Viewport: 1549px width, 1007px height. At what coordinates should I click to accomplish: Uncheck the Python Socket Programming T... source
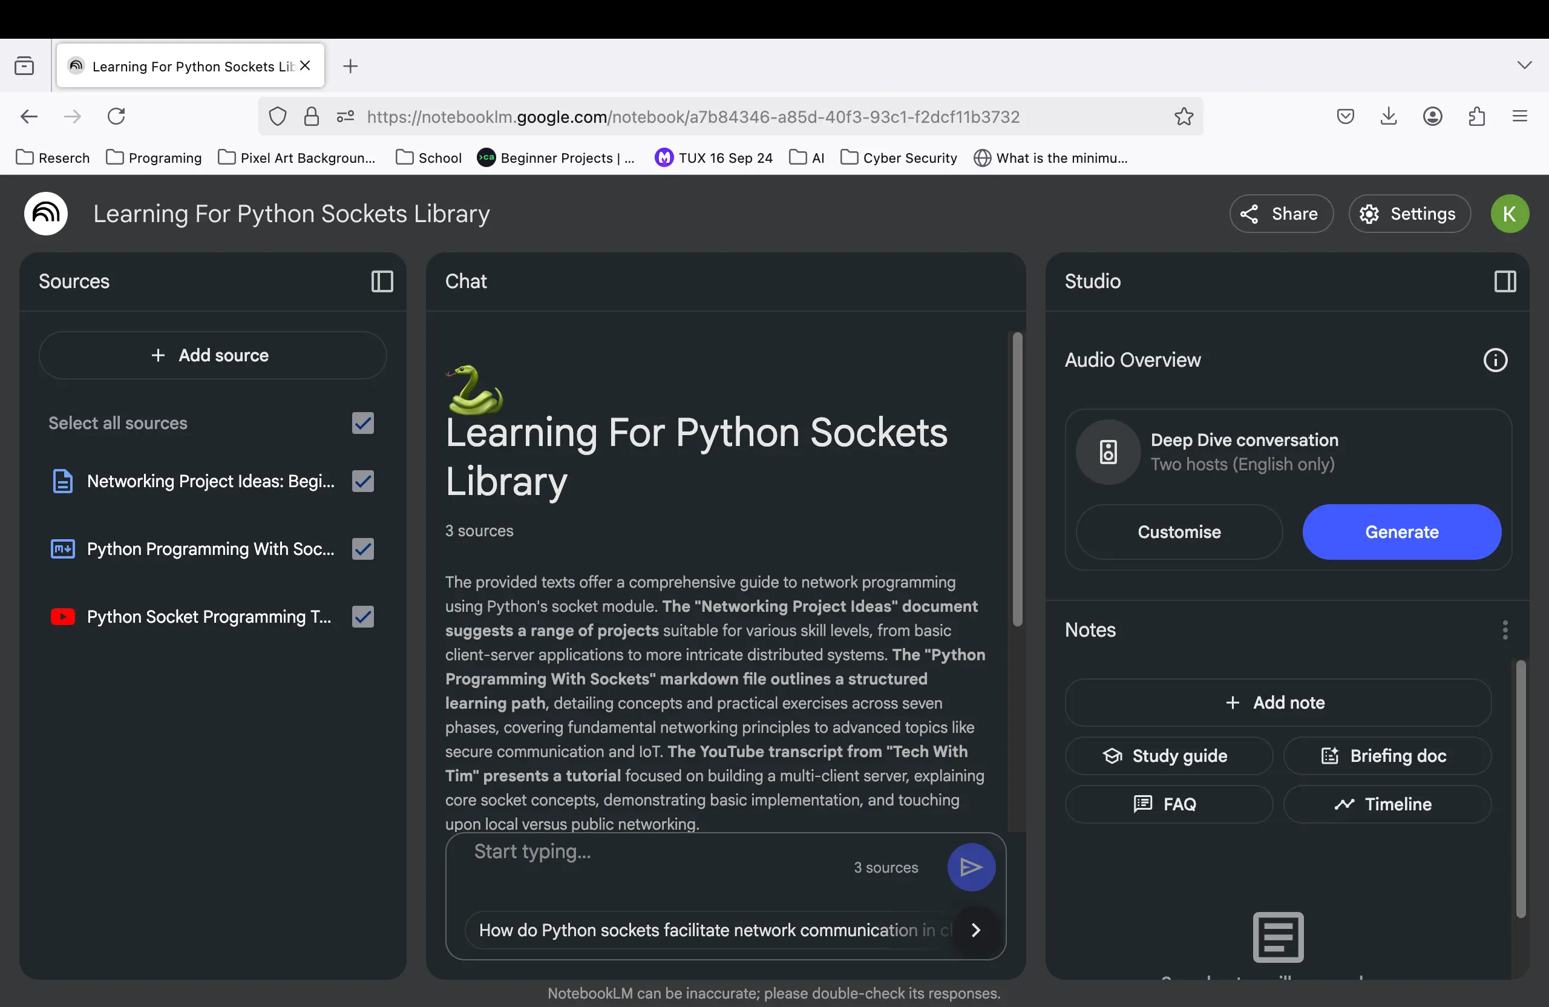[363, 617]
